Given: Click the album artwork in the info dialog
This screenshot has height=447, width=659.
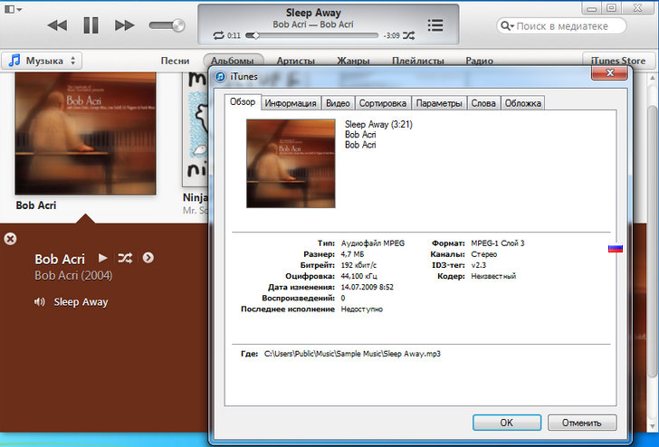Looking at the screenshot, I should (x=291, y=164).
